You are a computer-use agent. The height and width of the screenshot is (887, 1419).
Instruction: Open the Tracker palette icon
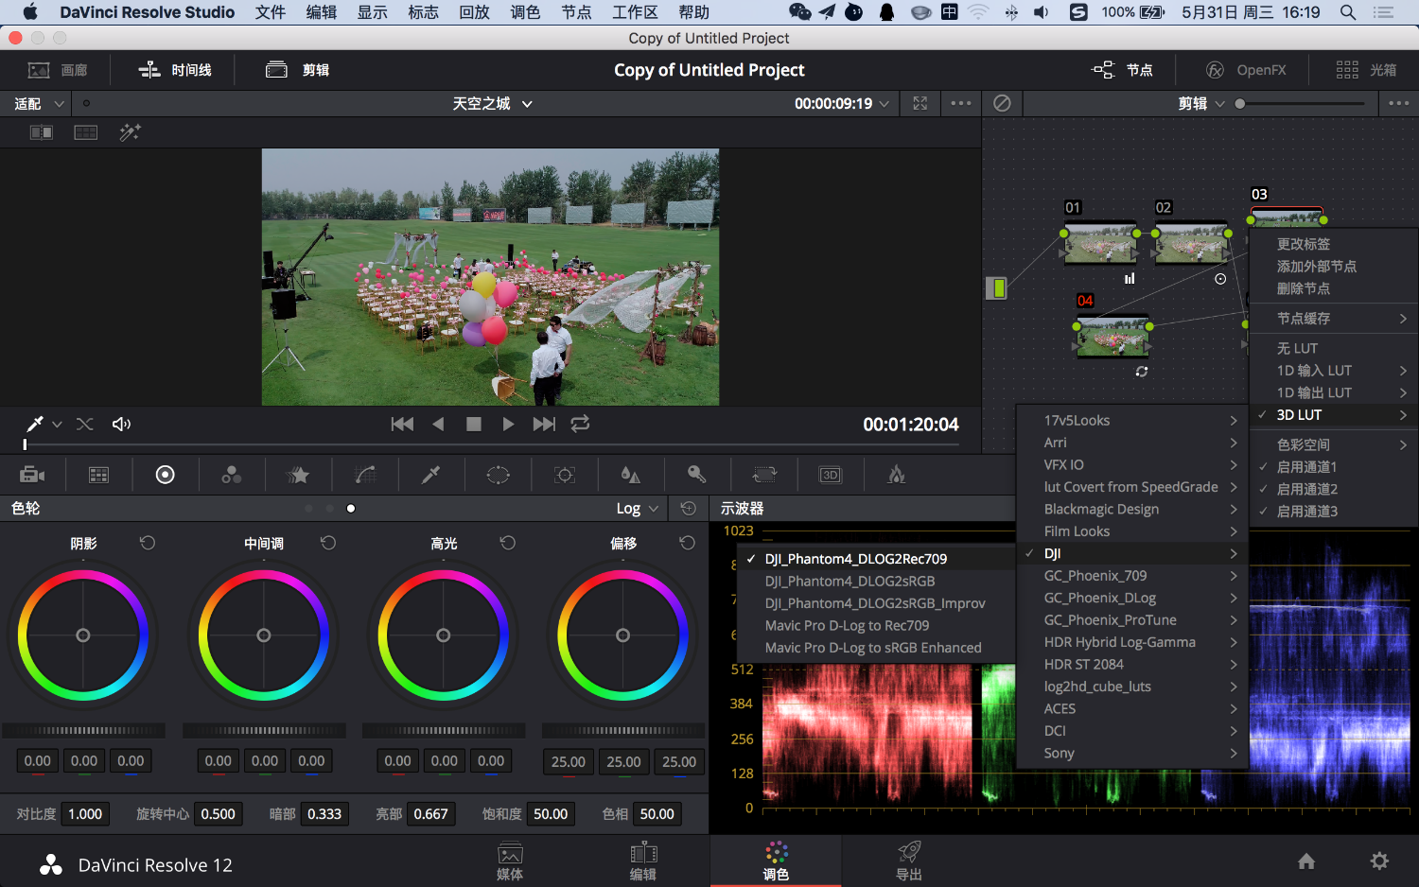tap(565, 475)
